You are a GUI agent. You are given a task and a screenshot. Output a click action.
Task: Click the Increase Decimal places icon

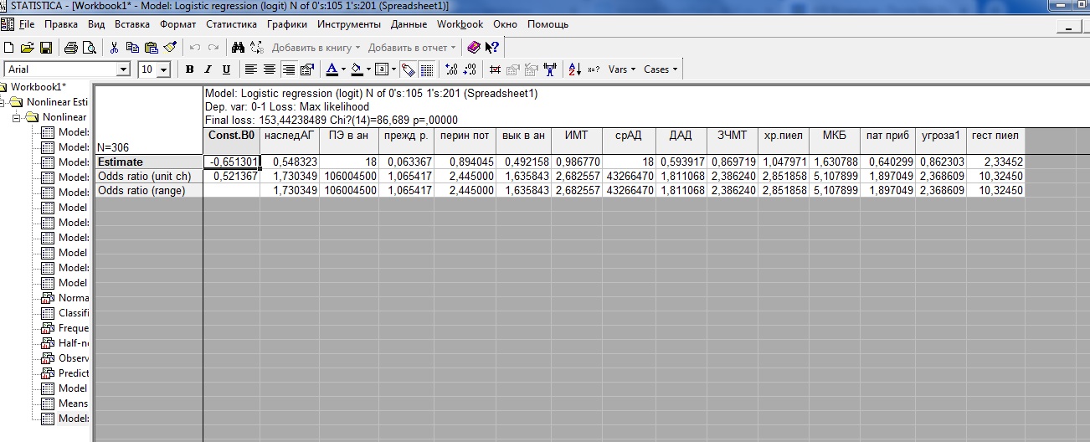pos(452,69)
